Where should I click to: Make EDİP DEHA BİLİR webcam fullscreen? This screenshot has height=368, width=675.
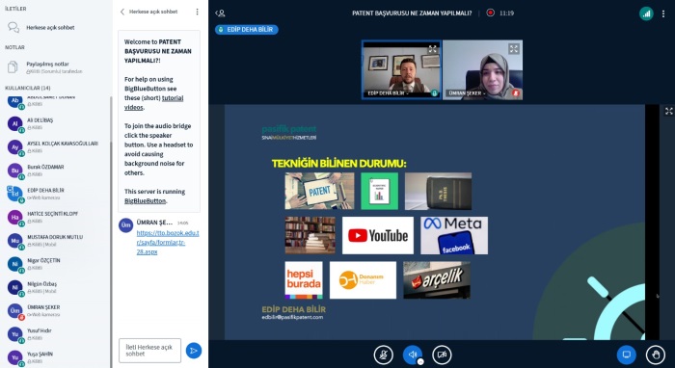[432, 49]
